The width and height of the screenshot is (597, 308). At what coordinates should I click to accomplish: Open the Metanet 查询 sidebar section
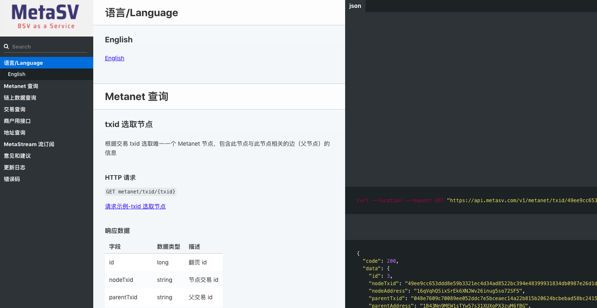pos(47,86)
